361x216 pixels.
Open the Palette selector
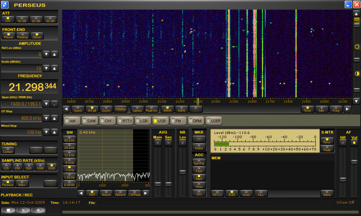coord(120,109)
